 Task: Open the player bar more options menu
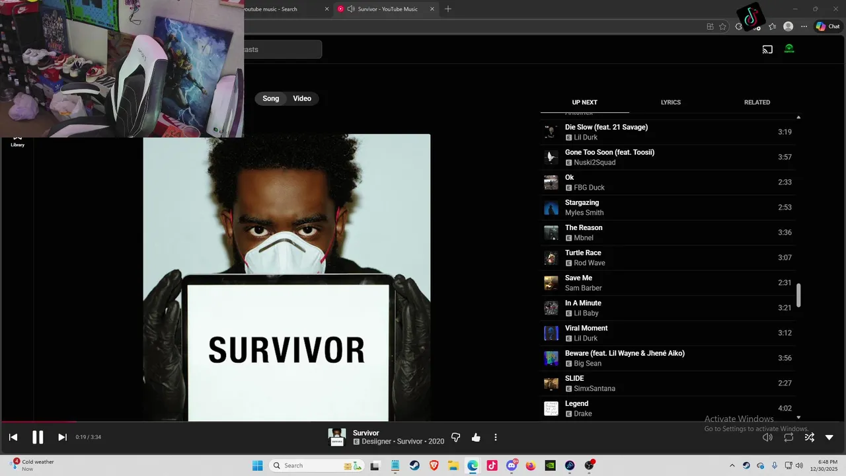click(496, 437)
